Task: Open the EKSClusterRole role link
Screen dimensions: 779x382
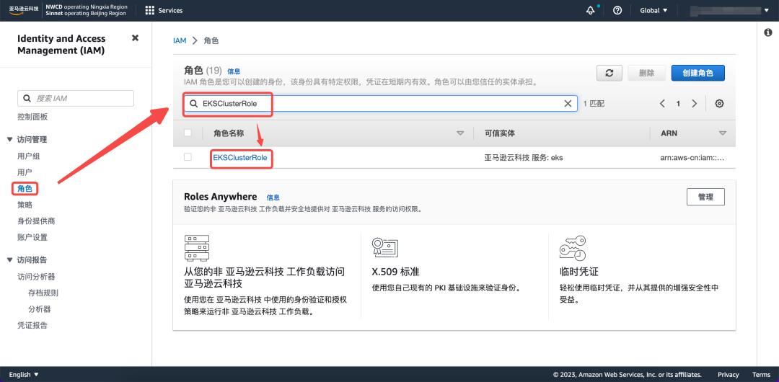Action: coord(240,157)
